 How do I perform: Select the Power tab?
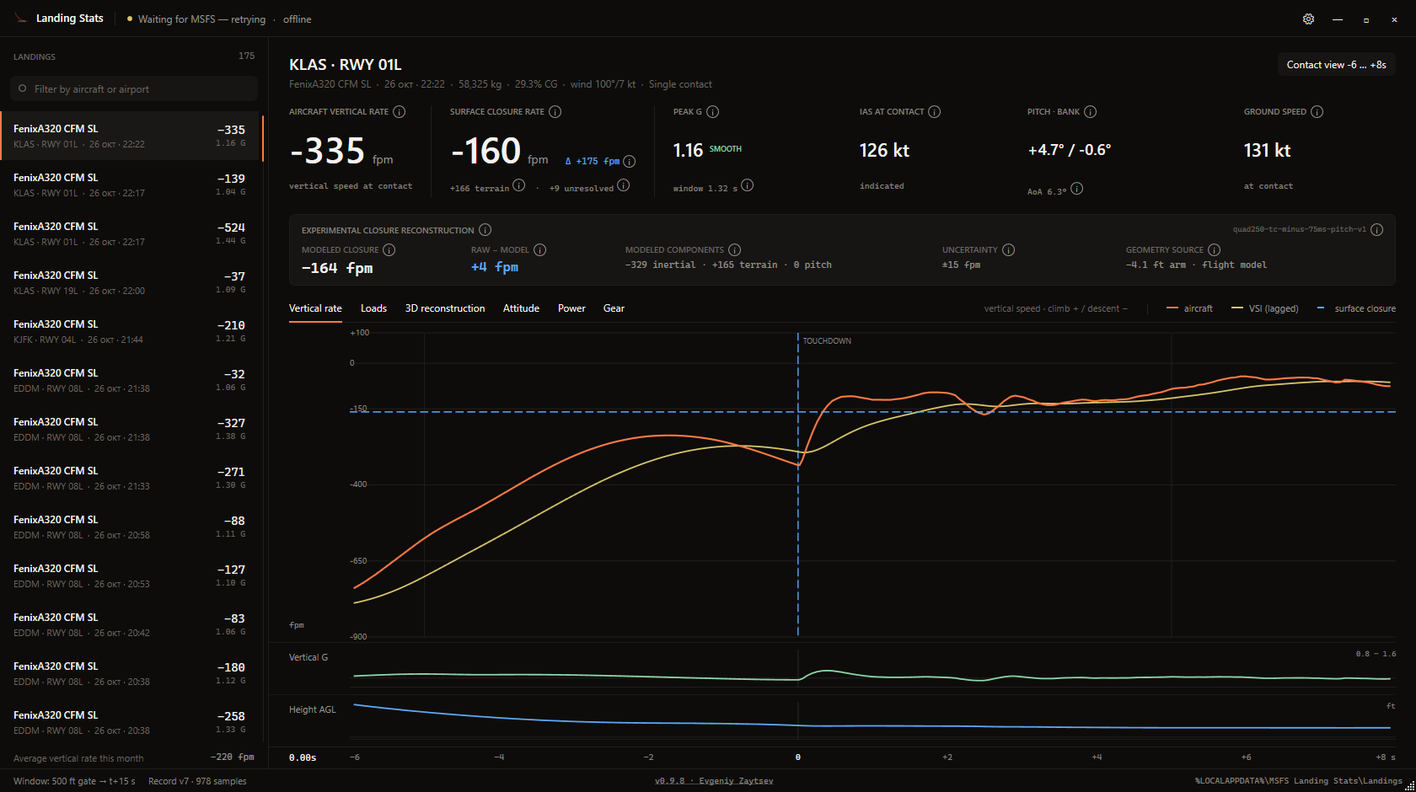click(x=571, y=308)
